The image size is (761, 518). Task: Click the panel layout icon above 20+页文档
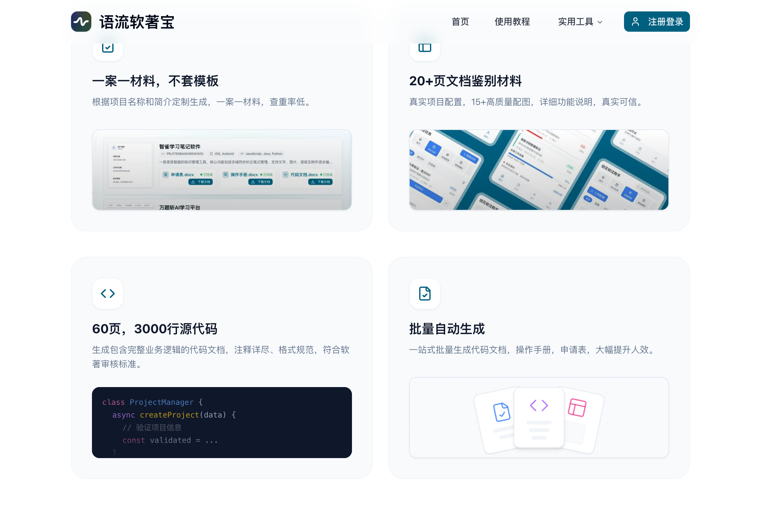click(x=424, y=48)
